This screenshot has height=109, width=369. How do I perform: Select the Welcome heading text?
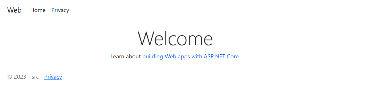175,39
